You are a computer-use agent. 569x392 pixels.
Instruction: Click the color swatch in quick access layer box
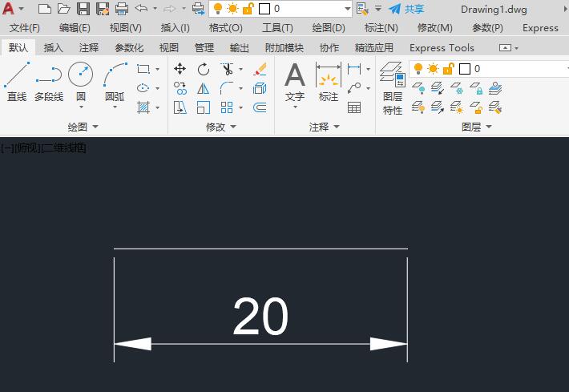[x=264, y=9]
